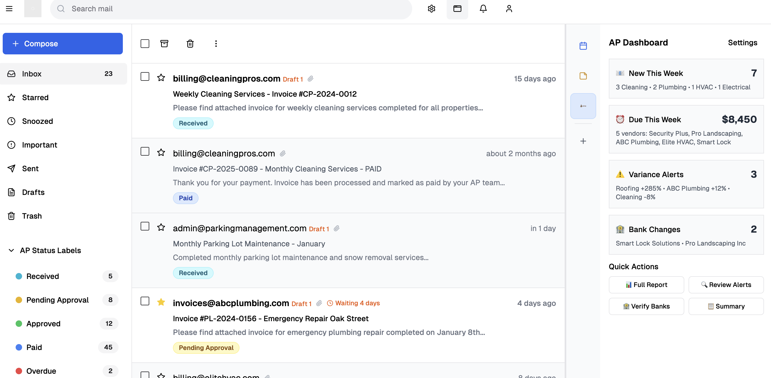
Task: Click the trash delete icon in toolbar
Action: click(190, 44)
